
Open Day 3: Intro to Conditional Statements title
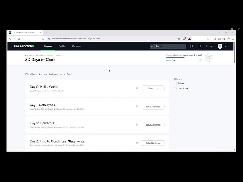57,141
